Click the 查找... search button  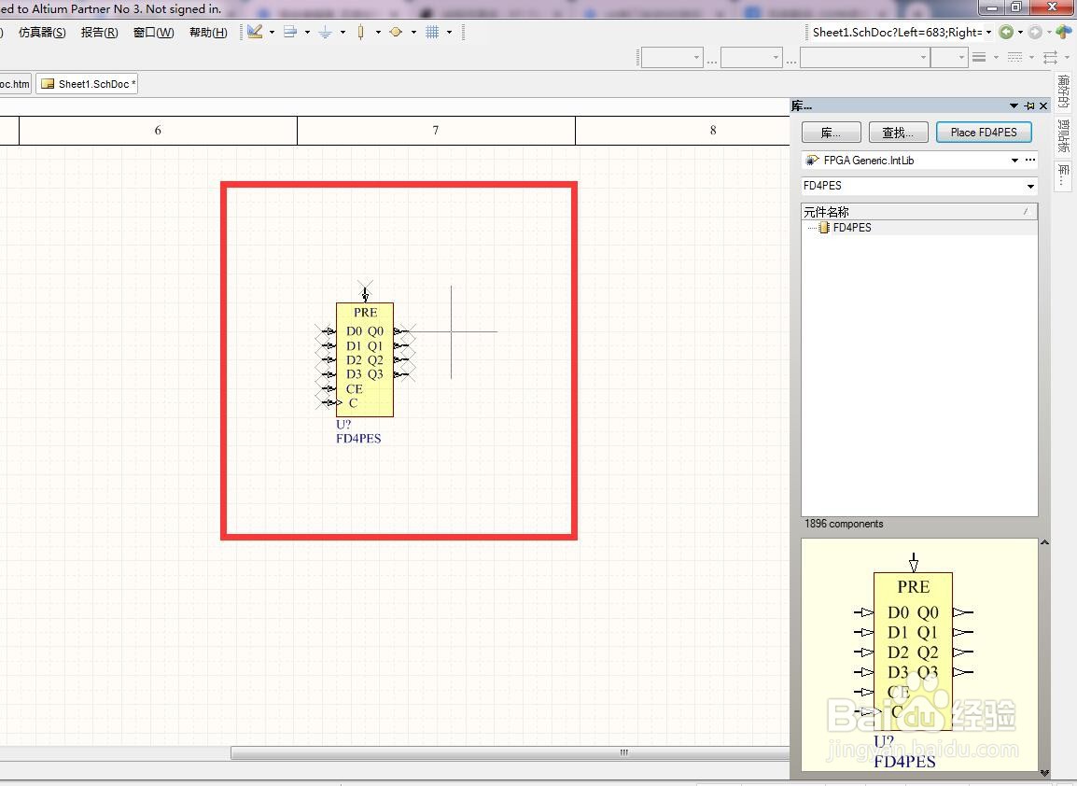(x=899, y=132)
